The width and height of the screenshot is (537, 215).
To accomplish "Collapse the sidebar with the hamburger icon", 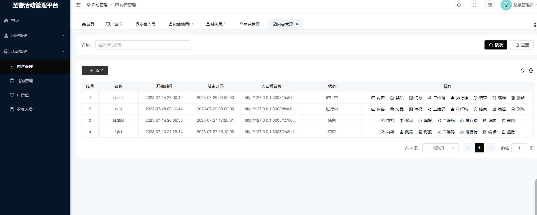I will coord(78,5).
